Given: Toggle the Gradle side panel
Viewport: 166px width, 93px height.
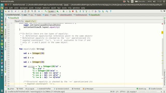Looking at the screenshot, I should (x=164, y=21).
